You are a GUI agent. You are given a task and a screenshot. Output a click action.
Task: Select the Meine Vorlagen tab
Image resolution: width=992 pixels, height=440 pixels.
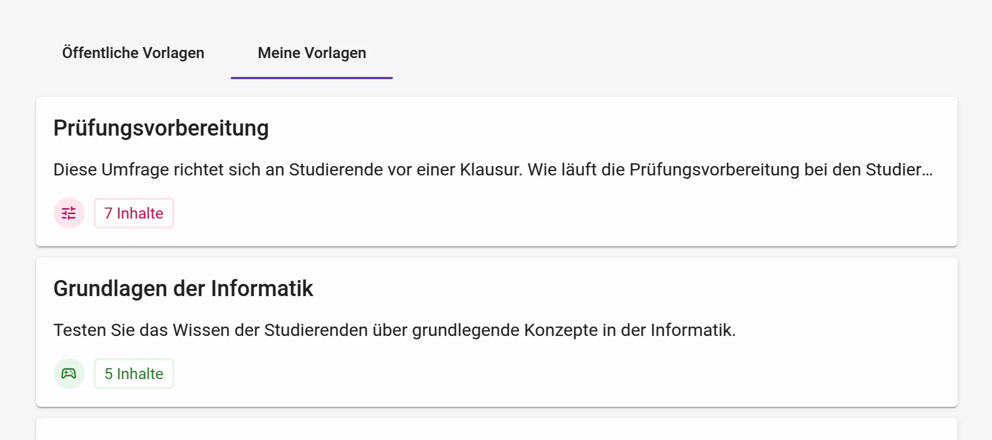pyautogui.click(x=312, y=53)
